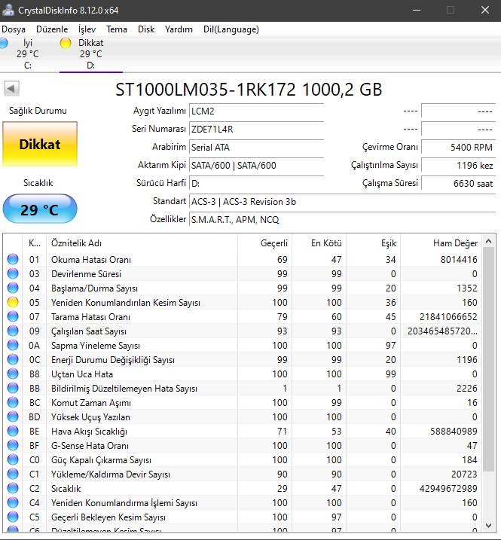
Task: Click raw value 20723 in attribute C1 row
Action: 464,474
